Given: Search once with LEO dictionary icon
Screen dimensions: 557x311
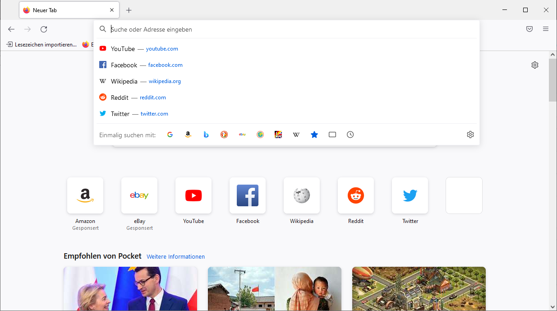Looking at the screenshot, I should pos(278,135).
